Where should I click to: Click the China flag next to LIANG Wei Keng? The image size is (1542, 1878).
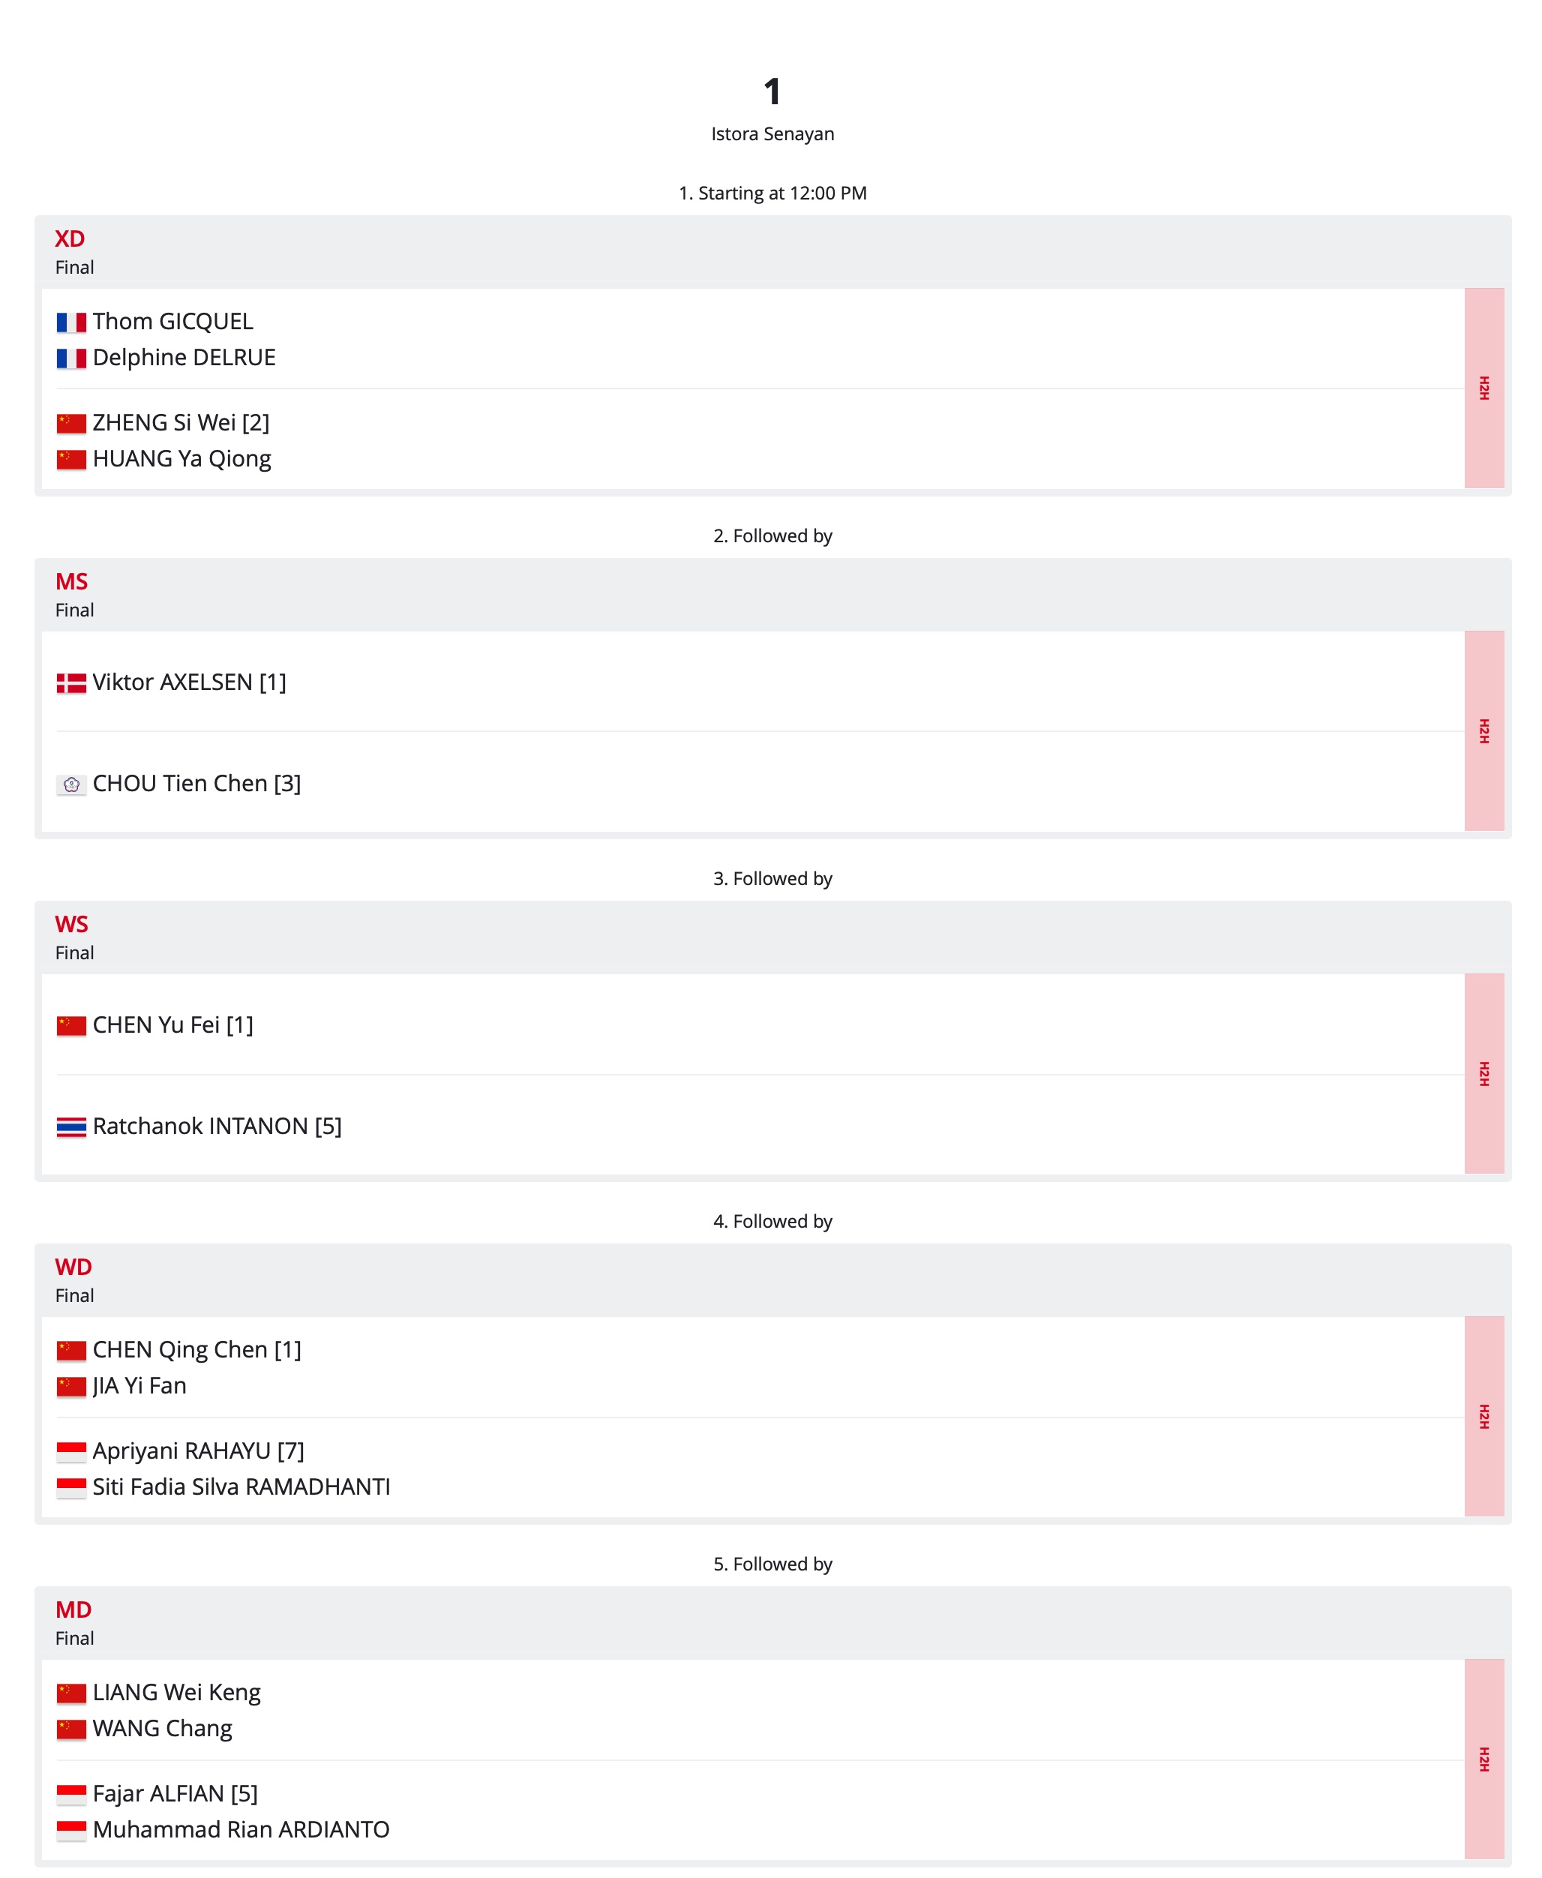[71, 1692]
